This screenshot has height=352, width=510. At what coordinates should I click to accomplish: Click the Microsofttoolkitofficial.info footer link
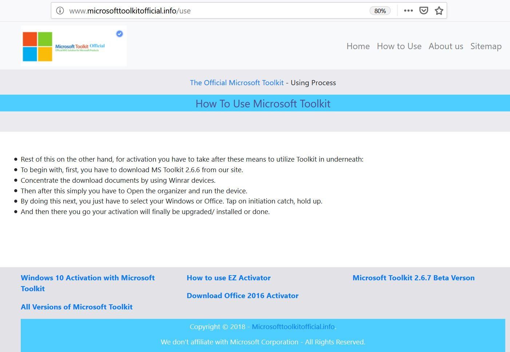tap(293, 327)
